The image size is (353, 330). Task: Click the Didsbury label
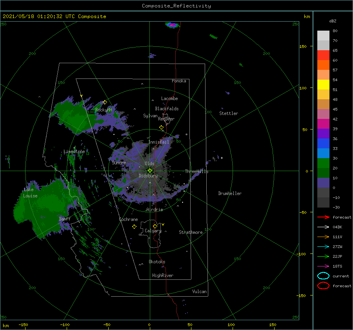tap(148, 176)
